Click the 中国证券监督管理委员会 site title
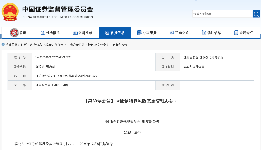The height and width of the screenshot is (150, 261). pos(58,10)
